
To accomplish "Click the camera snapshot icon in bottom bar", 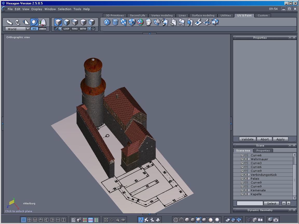I will [x=276, y=220].
